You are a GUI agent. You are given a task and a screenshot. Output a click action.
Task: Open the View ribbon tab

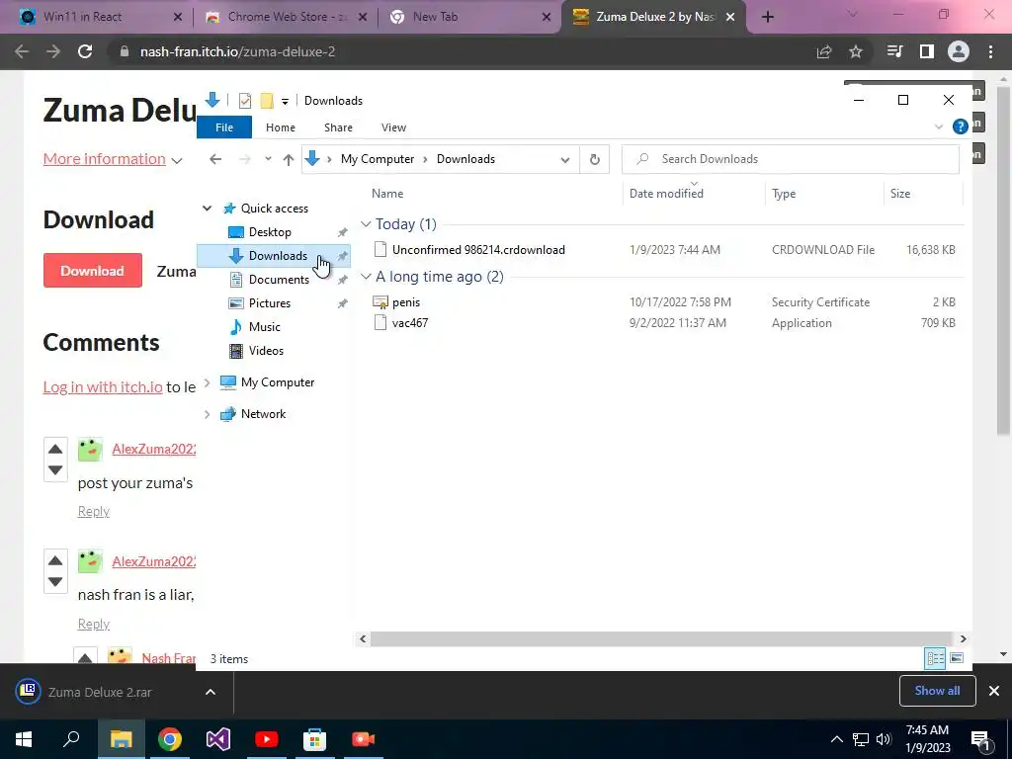tap(393, 127)
